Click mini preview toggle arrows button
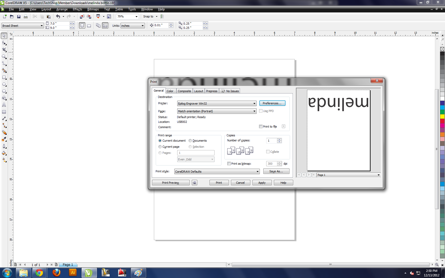 pos(194,183)
